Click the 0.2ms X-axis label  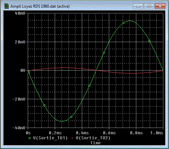(55, 133)
